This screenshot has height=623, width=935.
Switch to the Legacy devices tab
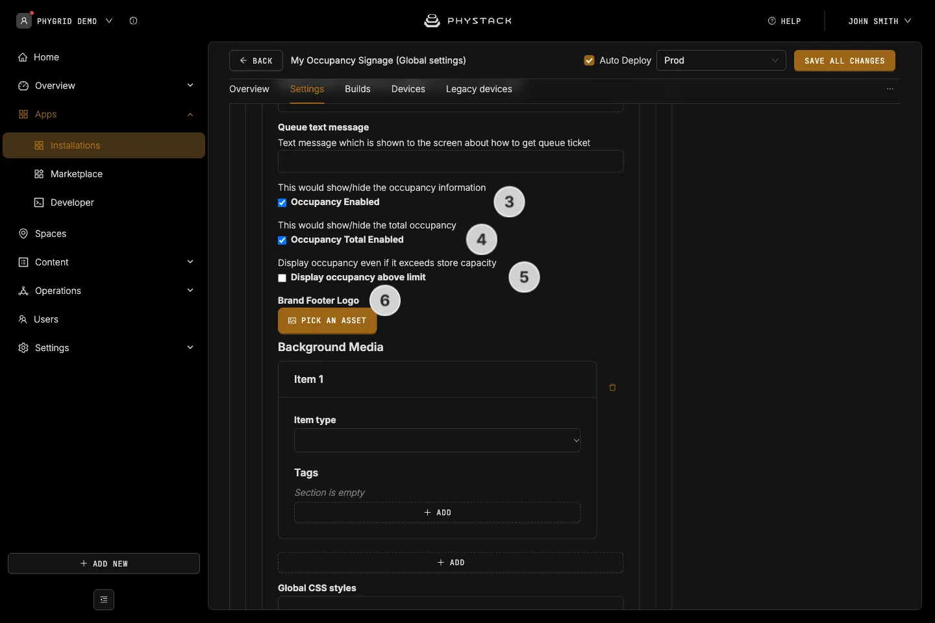pyautogui.click(x=479, y=89)
